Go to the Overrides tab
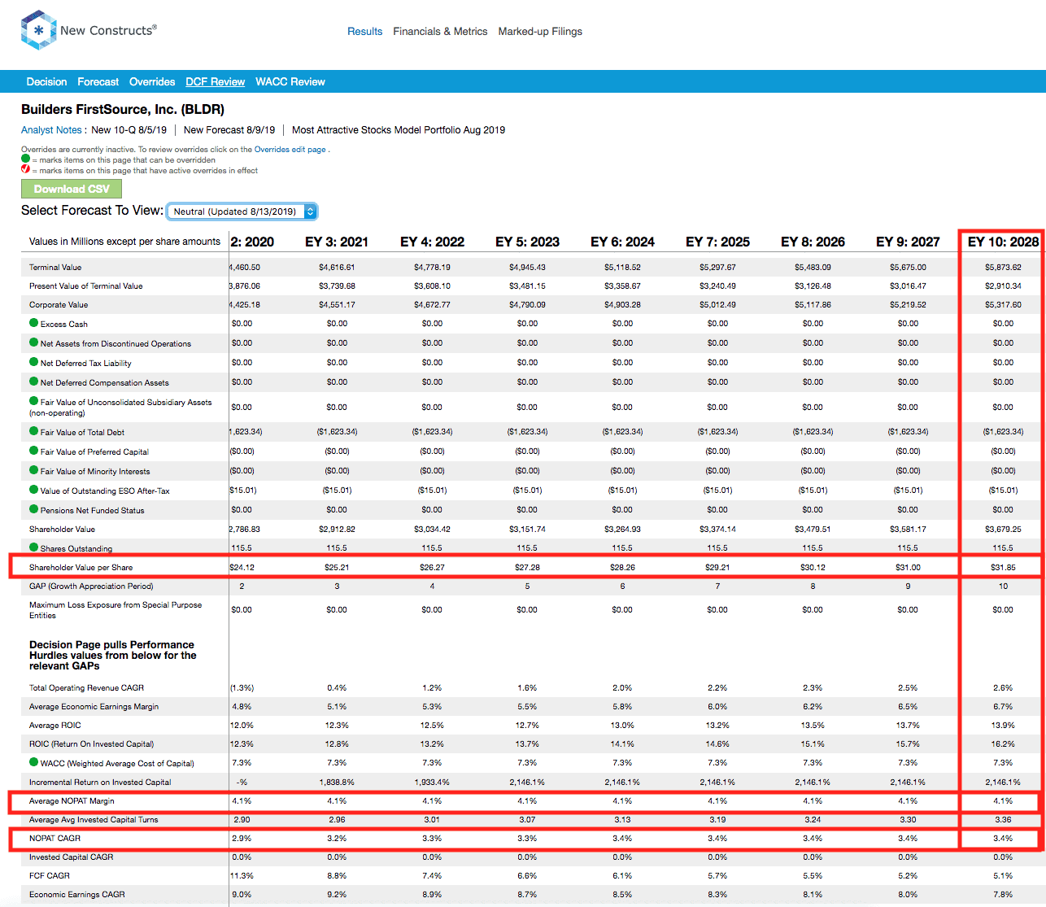 coord(152,82)
